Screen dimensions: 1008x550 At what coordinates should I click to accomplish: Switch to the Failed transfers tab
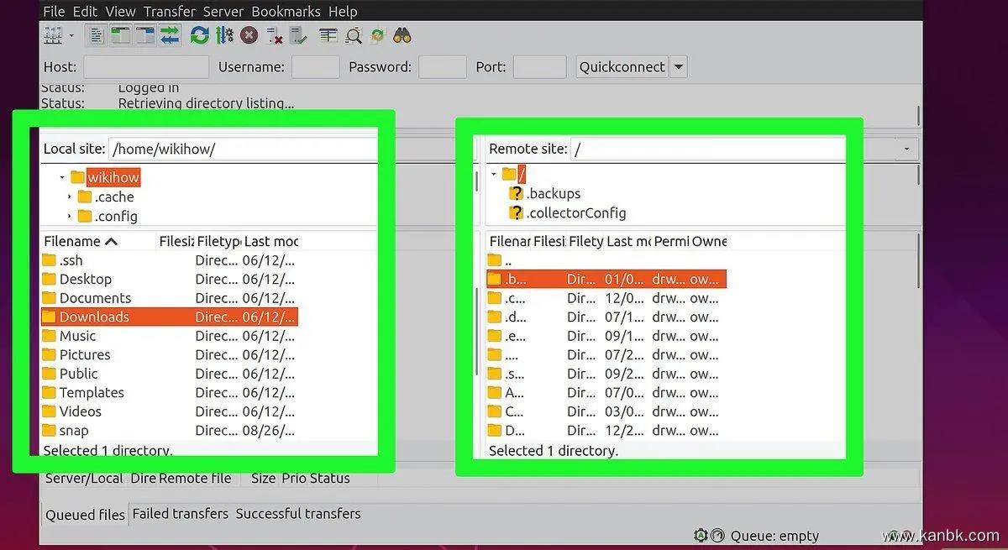(180, 514)
